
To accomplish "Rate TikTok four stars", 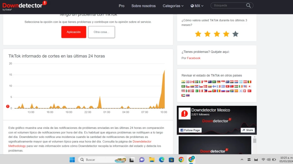I will point(226,34).
